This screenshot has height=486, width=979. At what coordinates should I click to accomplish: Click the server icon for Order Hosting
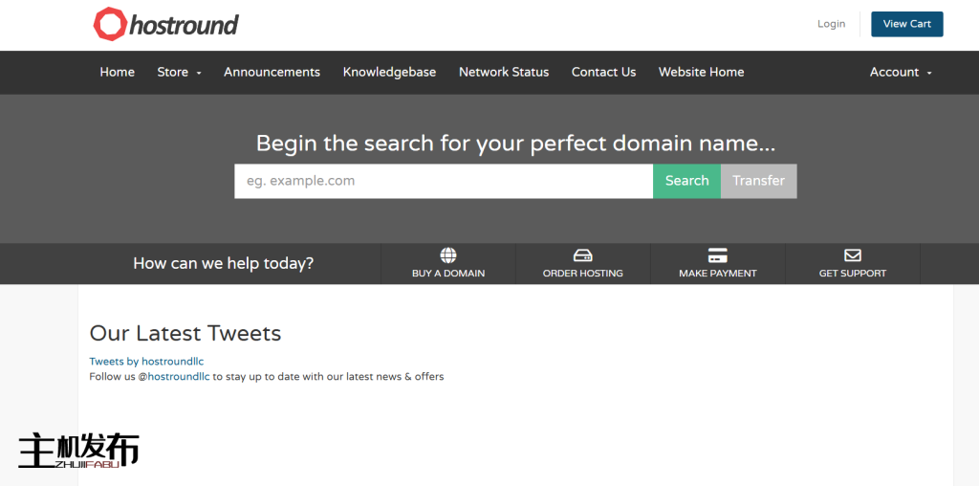pyautogui.click(x=582, y=255)
